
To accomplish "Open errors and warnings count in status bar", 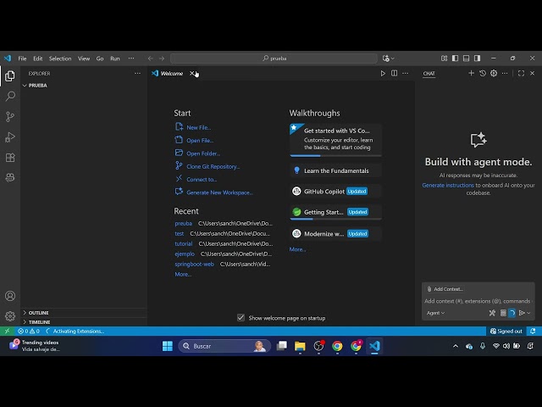I will 29,332.
